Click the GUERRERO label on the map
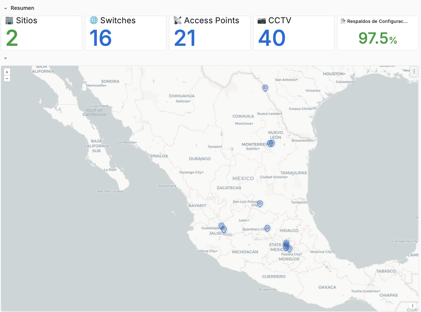This screenshot has height=312, width=421. [x=274, y=277]
